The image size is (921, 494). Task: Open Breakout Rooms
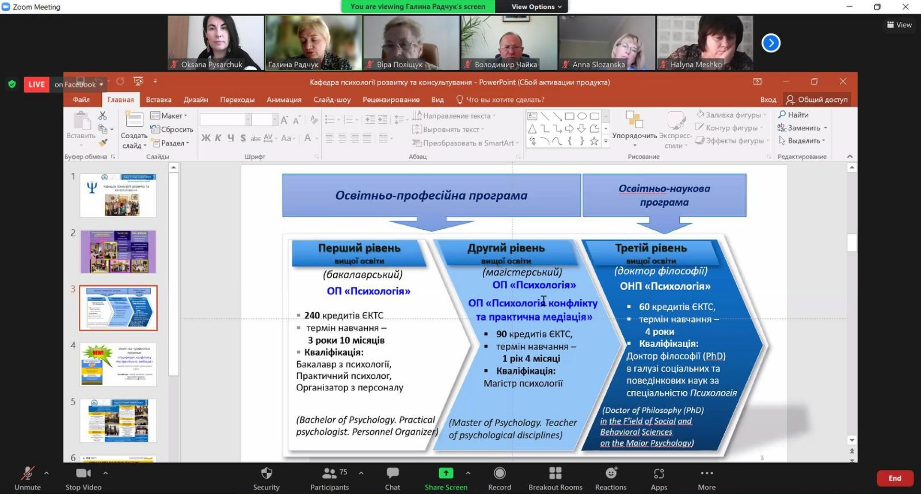pos(555,473)
